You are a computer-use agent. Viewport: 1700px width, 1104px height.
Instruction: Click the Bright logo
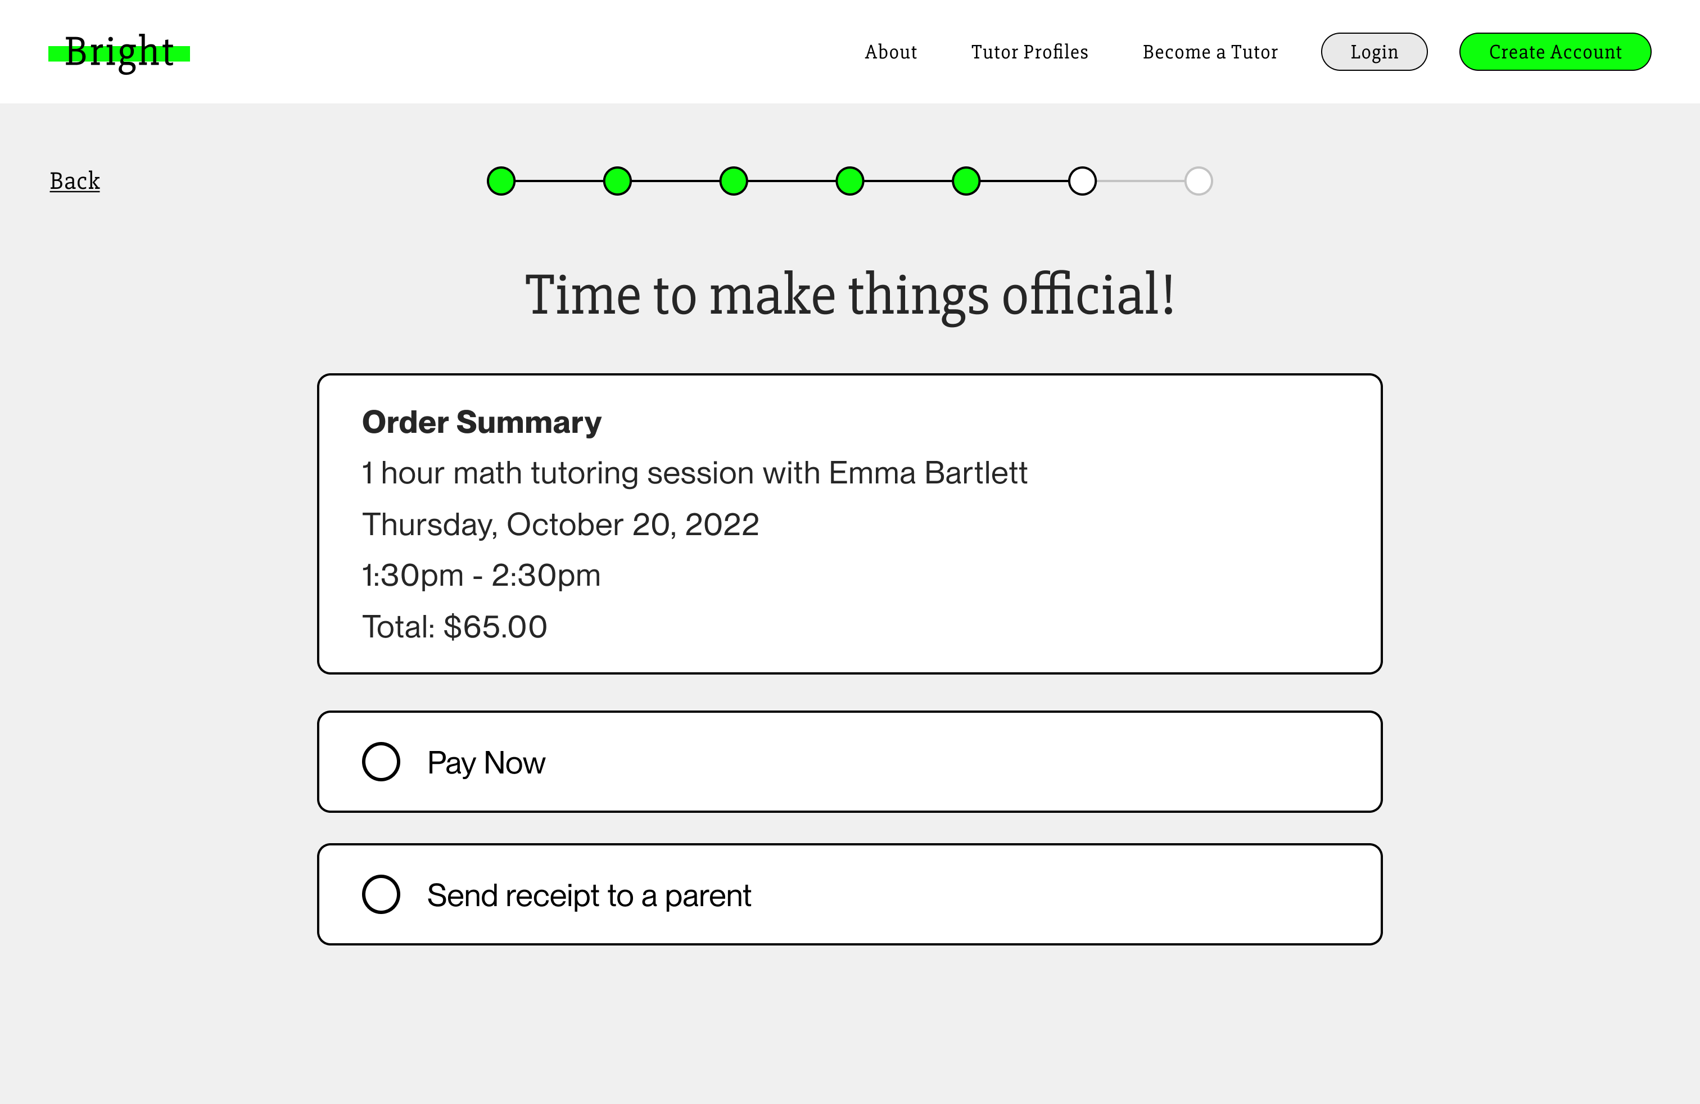coord(119,52)
